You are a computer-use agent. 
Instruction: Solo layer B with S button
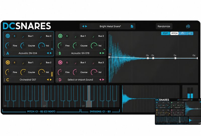(x=67, y=36)
